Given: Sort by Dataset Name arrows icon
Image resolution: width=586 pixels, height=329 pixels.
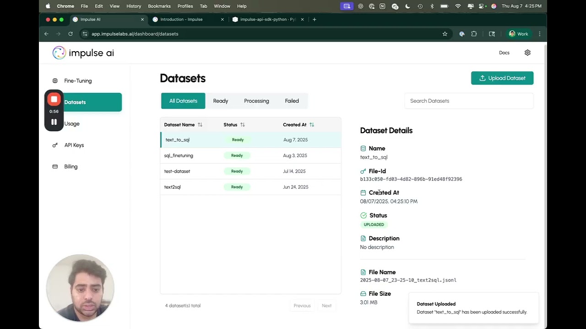Looking at the screenshot, I should tap(200, 125).
